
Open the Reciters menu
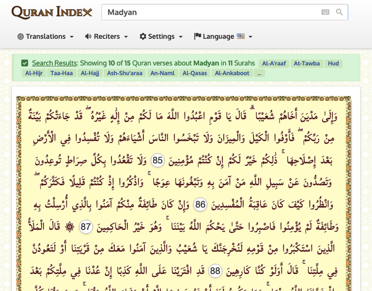(x=107, y=36)
